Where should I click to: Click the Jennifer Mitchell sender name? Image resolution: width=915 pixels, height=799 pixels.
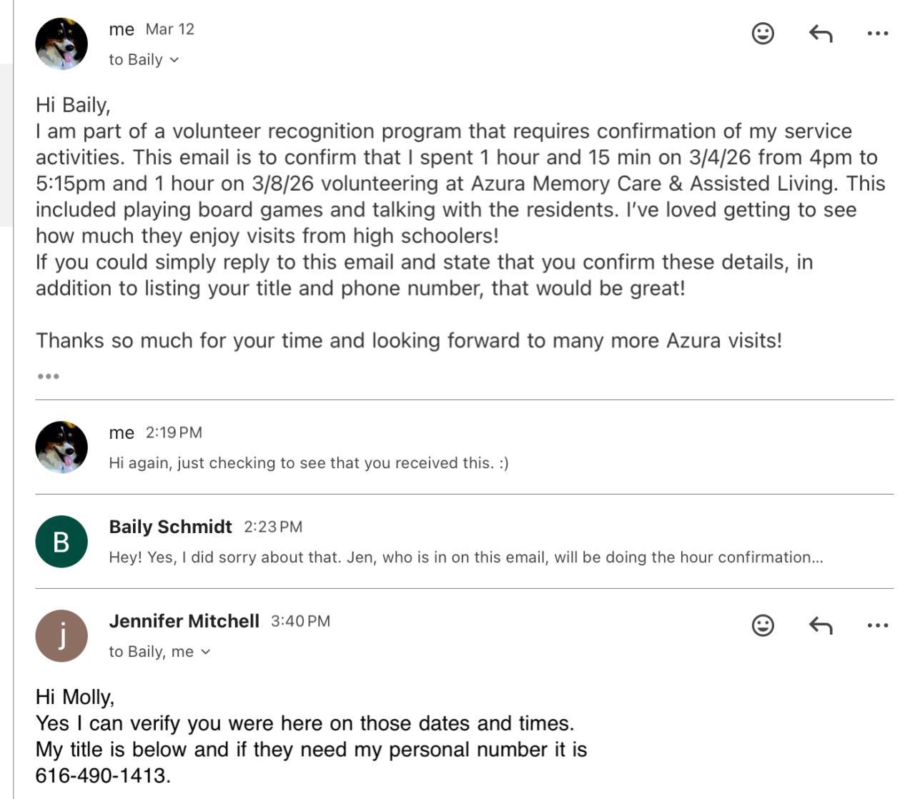pyautogui.click(x=184, y=621)
